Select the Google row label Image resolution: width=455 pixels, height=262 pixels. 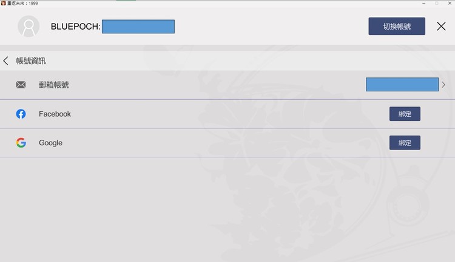[x=50, y=143]
